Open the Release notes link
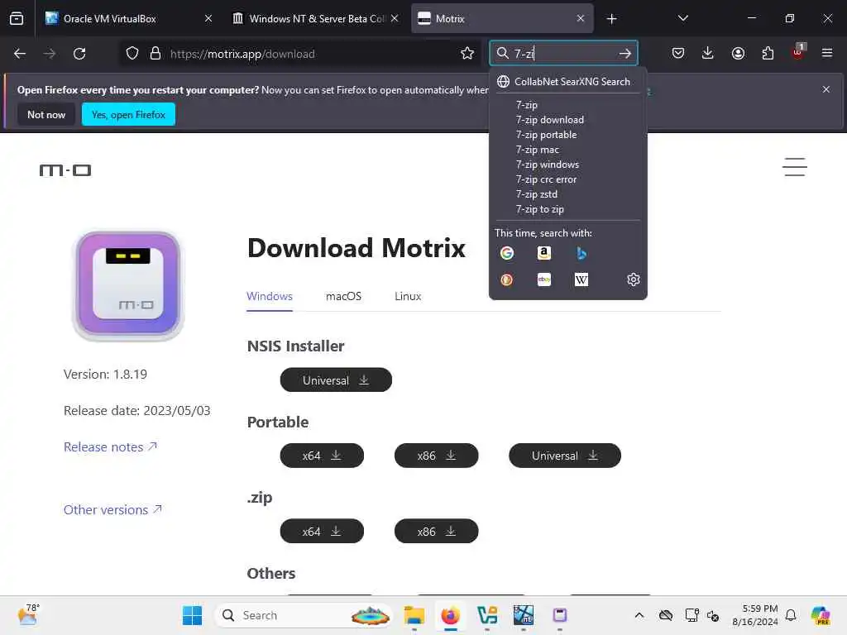Viewport: 847px width, 635px height. 110,447
